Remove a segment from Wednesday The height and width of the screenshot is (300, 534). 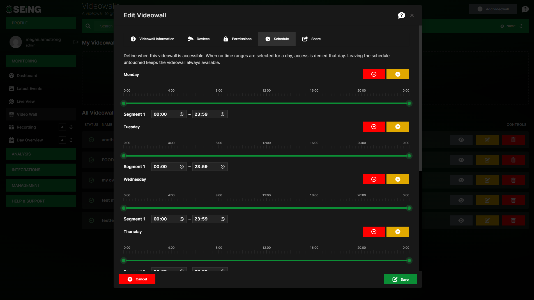pos(374,179)
